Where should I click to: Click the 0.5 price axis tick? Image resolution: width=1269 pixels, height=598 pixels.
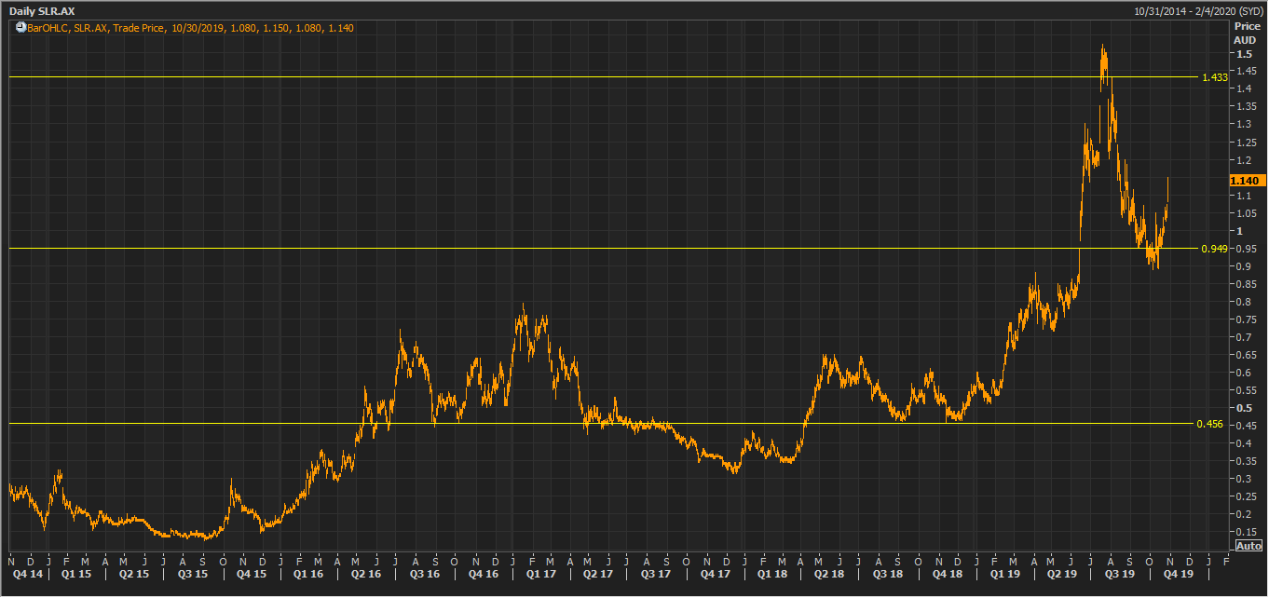(x=1244, y=408)
